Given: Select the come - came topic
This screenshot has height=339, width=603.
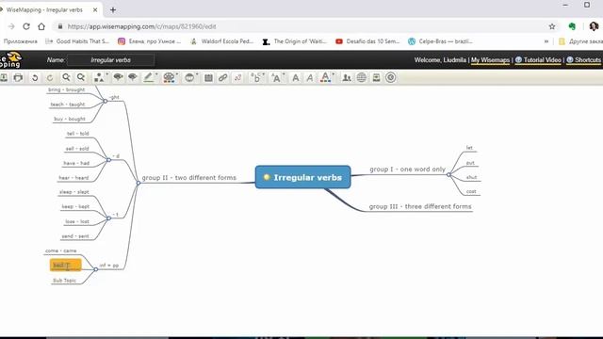Looking at the screenshot, I should tap(60, 251).
